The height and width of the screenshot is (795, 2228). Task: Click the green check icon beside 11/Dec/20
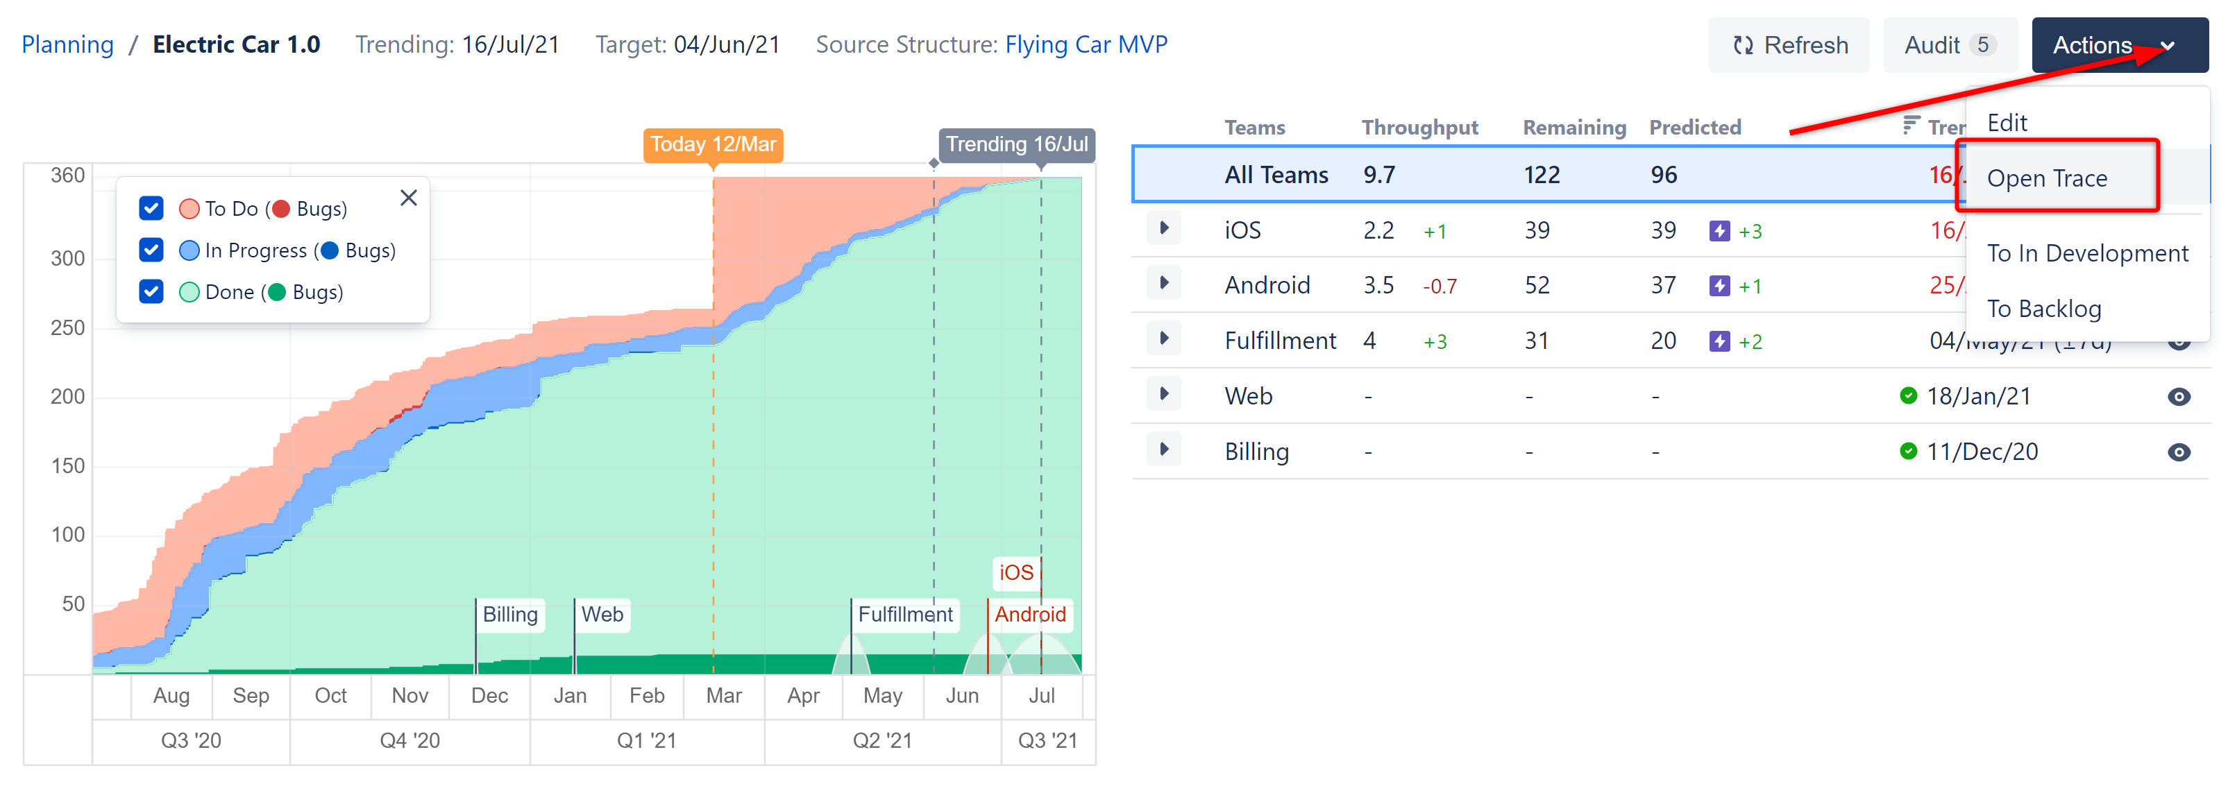tap(1908, 451)
